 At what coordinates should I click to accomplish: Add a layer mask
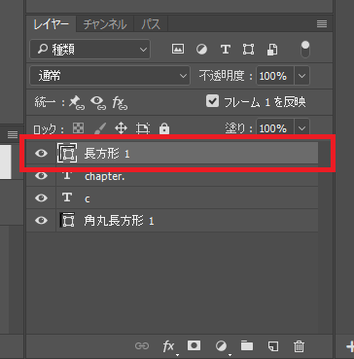coord(194,345)
